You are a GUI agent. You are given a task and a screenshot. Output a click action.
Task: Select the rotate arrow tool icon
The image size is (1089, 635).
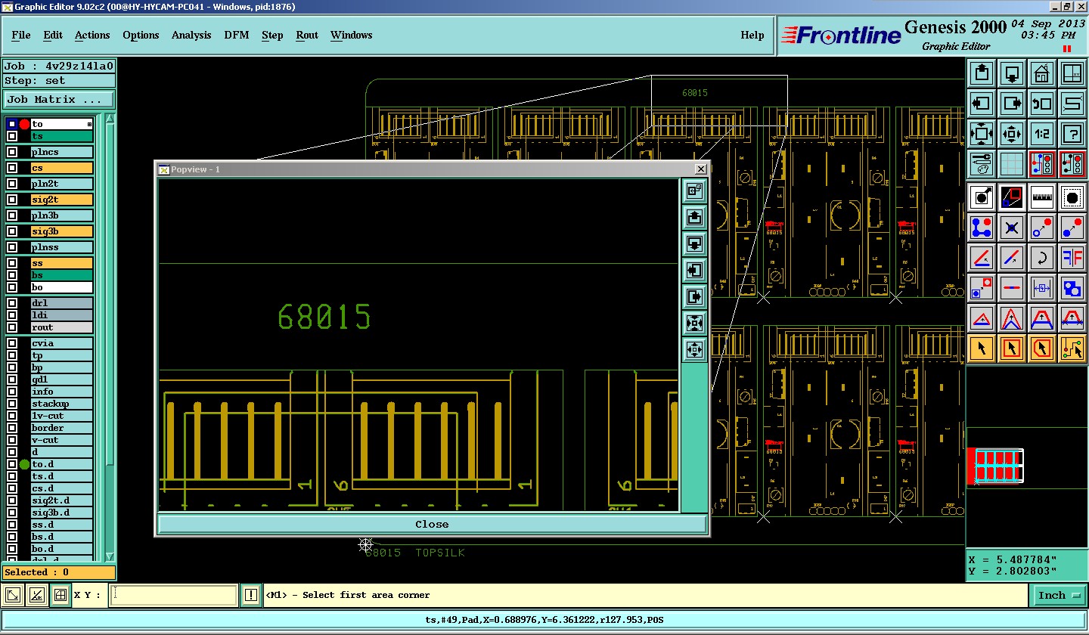(x=1041, y=258)
